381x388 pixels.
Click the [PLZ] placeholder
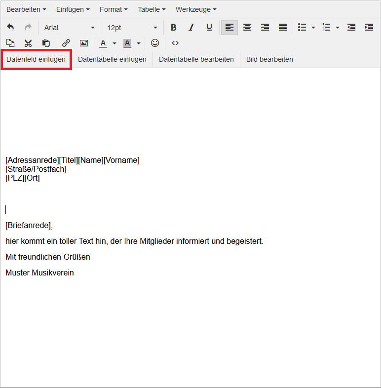click(x=15, y=178)
